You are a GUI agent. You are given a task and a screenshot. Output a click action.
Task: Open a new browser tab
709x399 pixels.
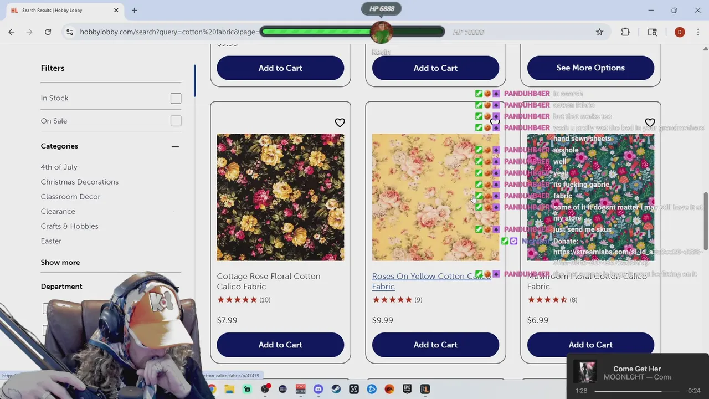coord(134,10)
